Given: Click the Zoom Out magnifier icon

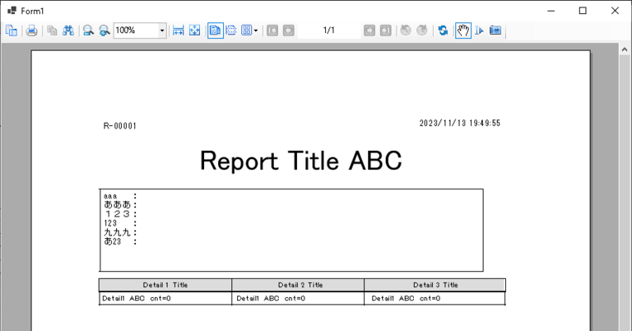Looking at the screenshot, I should coord(87,30).
